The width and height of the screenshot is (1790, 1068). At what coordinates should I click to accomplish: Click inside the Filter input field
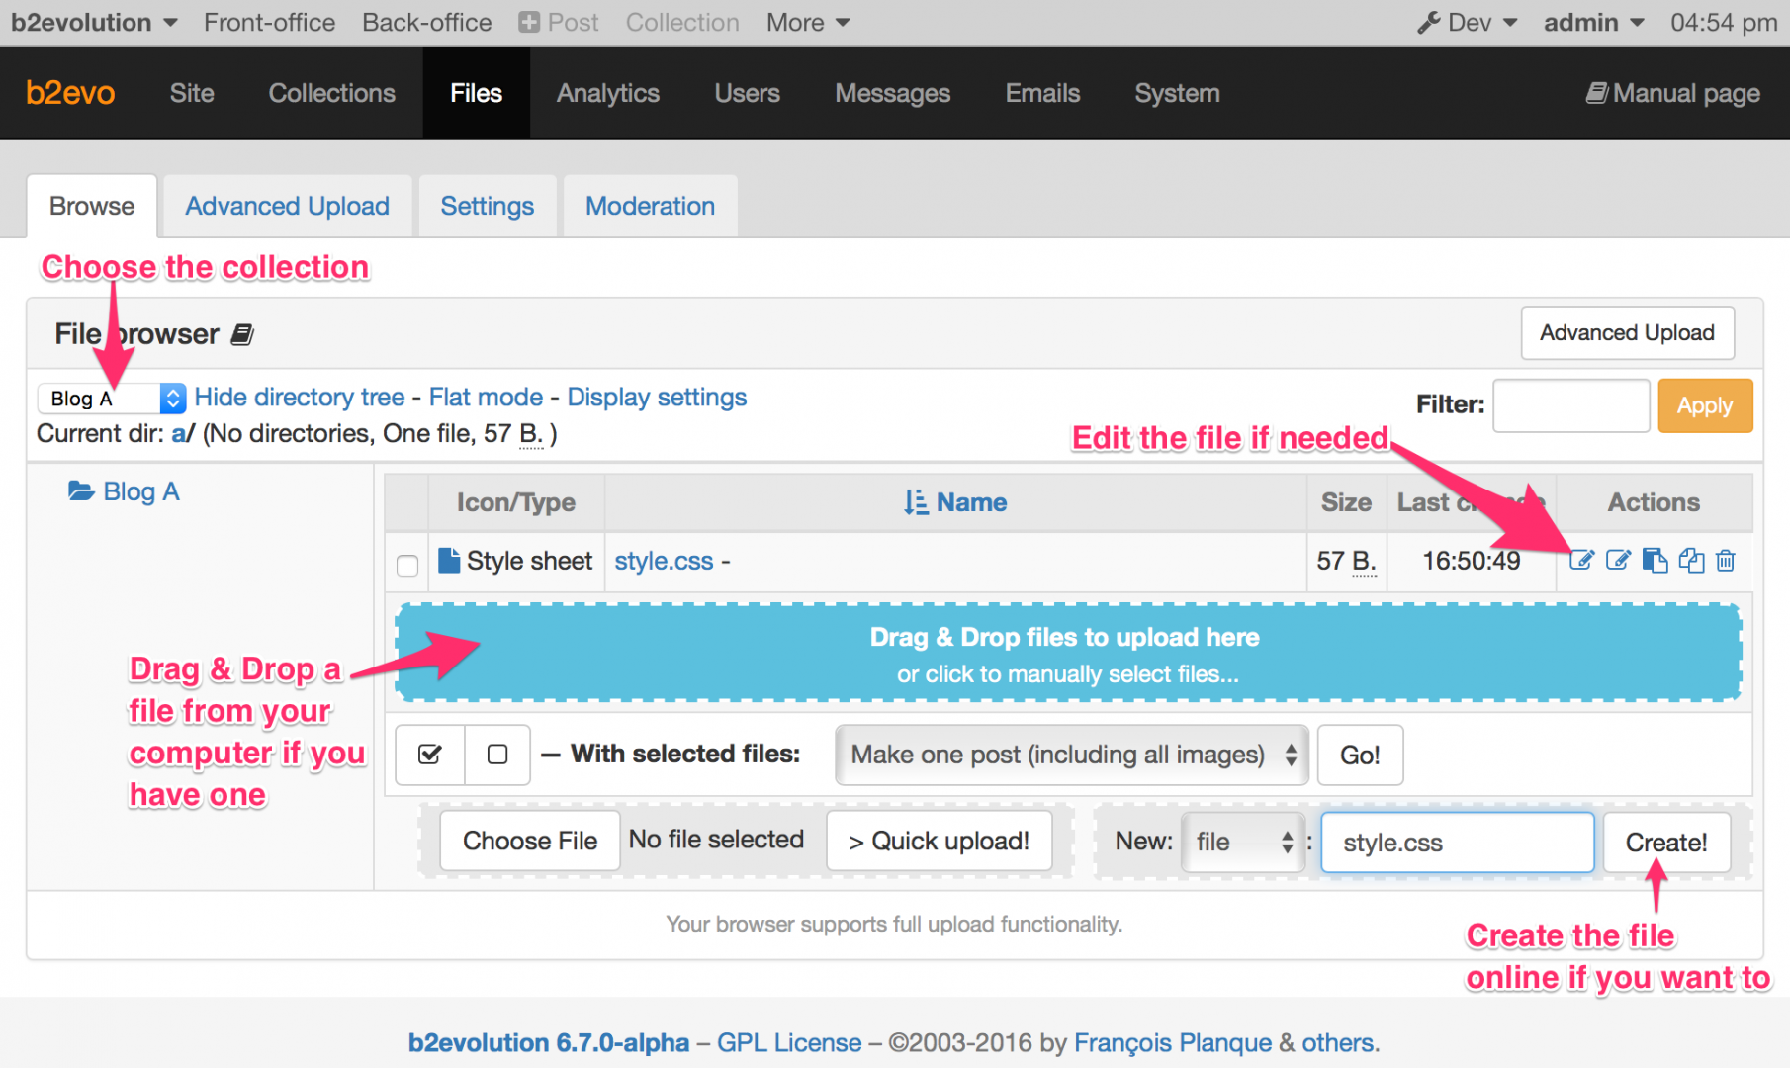pyautogui.click(x=1570, y=405)
